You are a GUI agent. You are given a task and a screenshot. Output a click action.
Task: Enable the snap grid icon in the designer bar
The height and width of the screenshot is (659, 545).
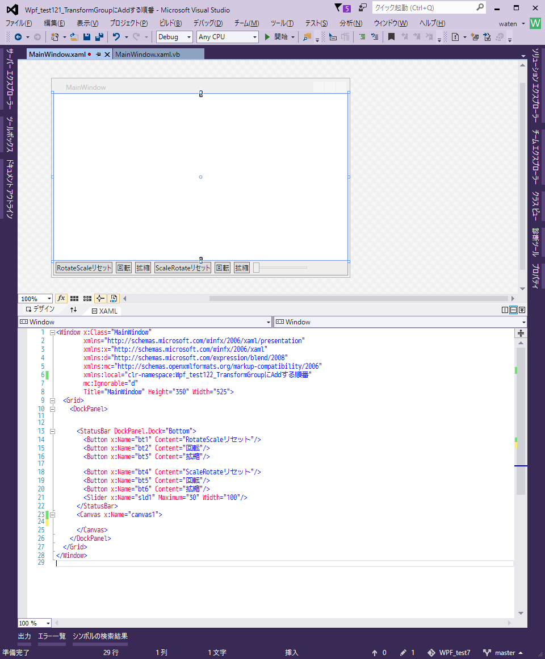pyautogui.click(x=74, y=298)
